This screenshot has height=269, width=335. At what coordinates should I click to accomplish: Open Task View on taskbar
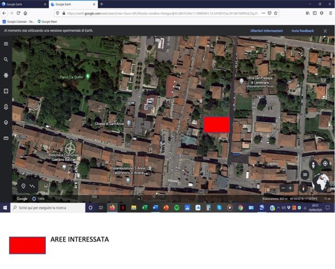[x=101, y=208]
